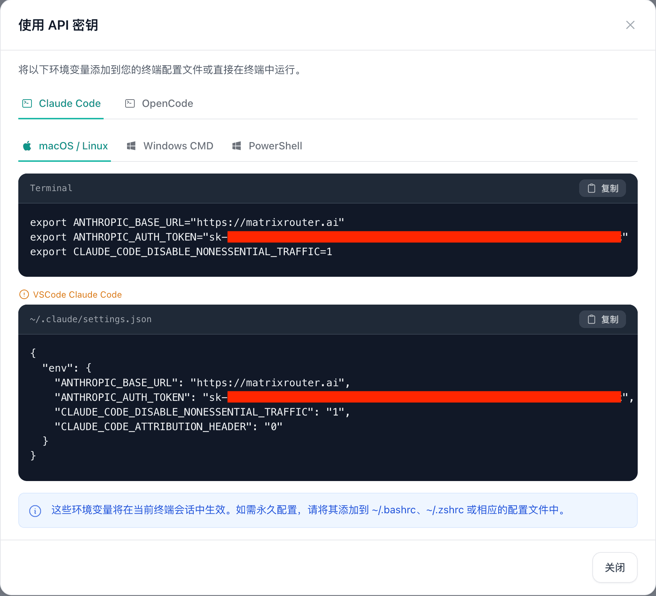Click the clipboard icon in the Terminal header
656x596 pixels.
(592, 188)
